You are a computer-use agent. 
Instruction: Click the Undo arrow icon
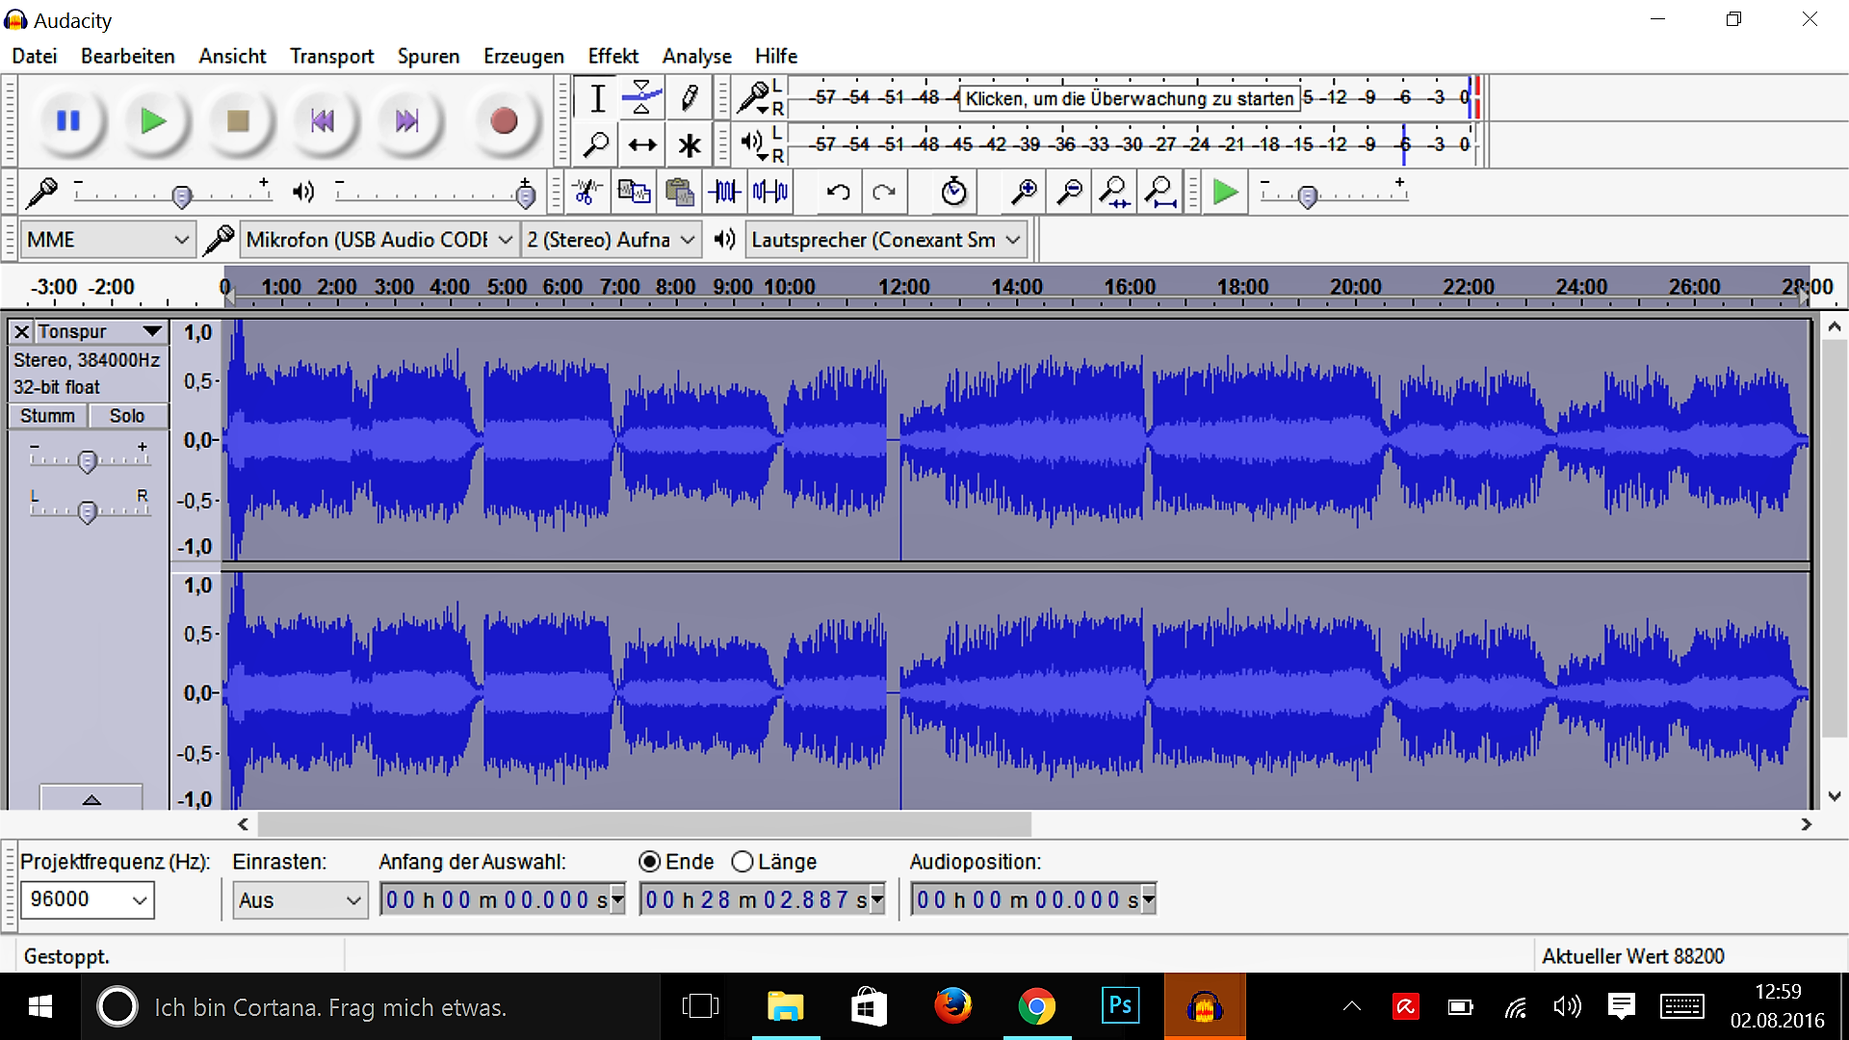[x=838, y=193]
